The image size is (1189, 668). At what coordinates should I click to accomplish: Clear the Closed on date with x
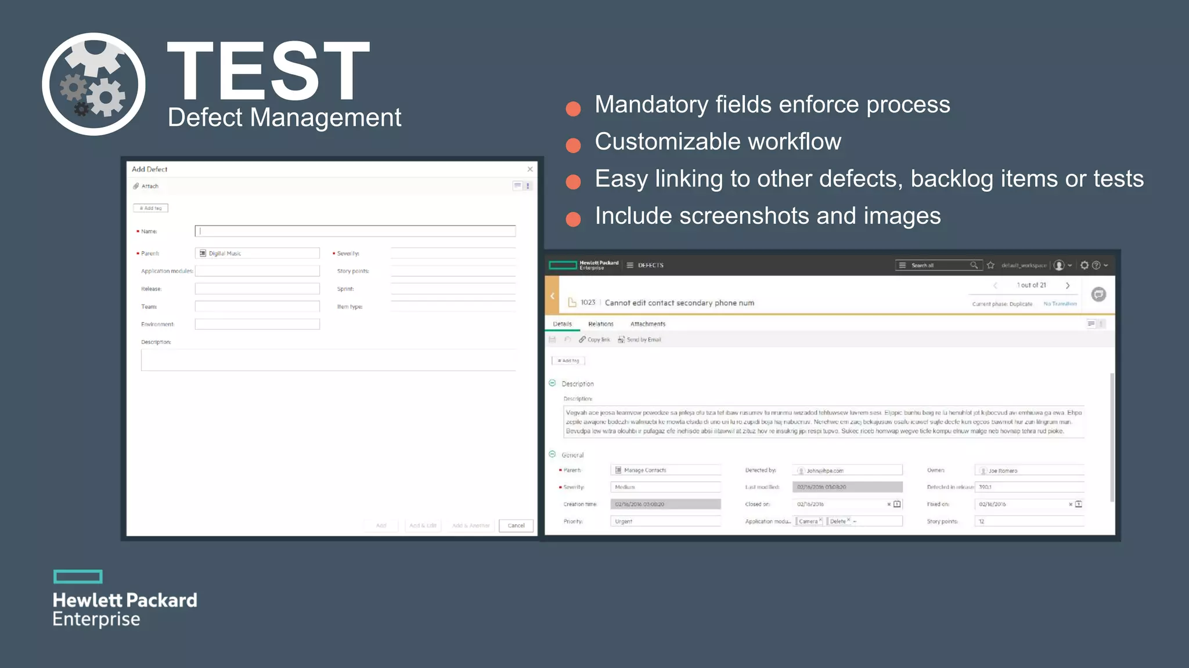[x=889, y=504]
